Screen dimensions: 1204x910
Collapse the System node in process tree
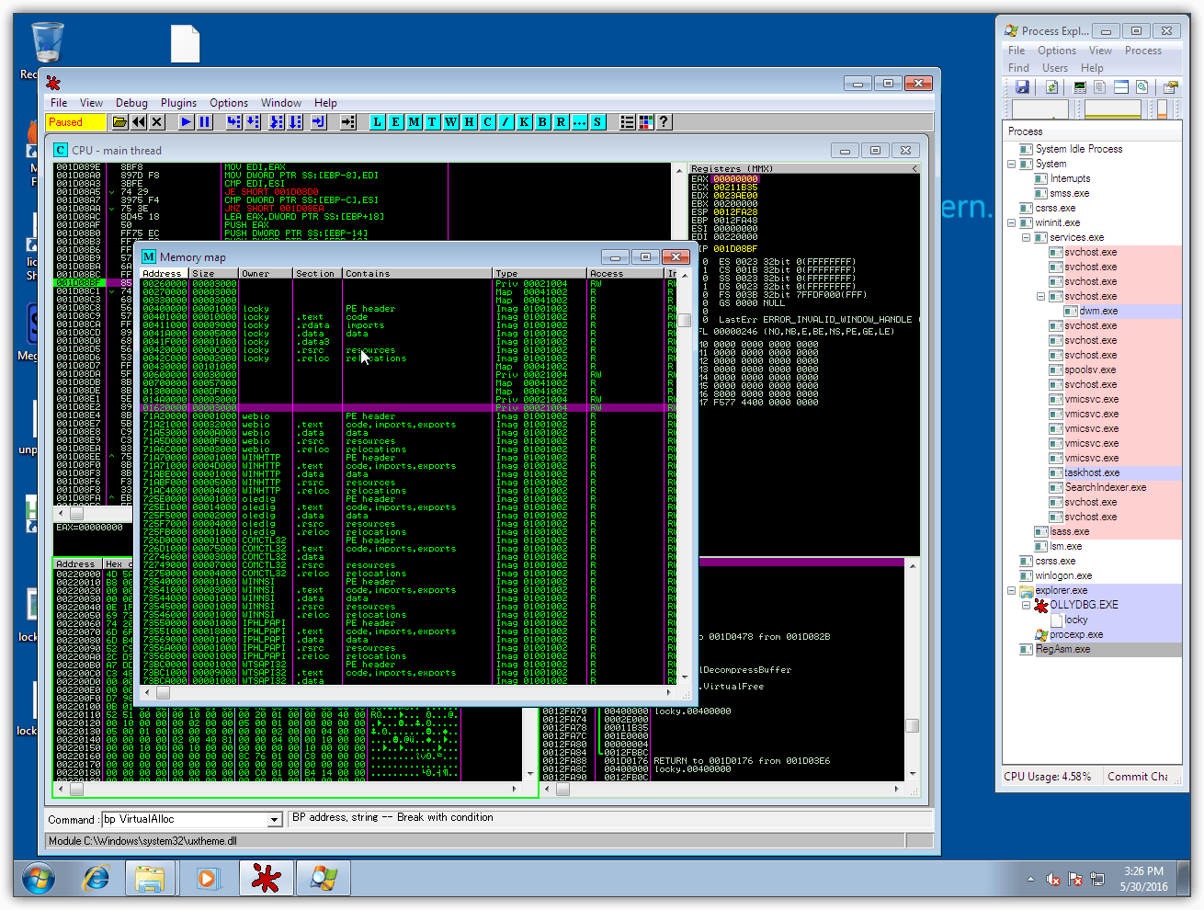click(1012, 164)
